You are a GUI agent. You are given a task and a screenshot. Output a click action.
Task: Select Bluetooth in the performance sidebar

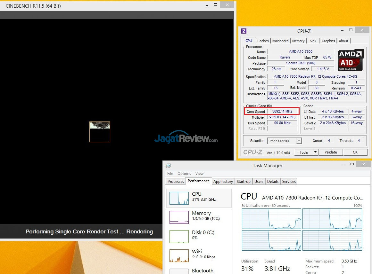pyautogui.click(x=202, y=270)
